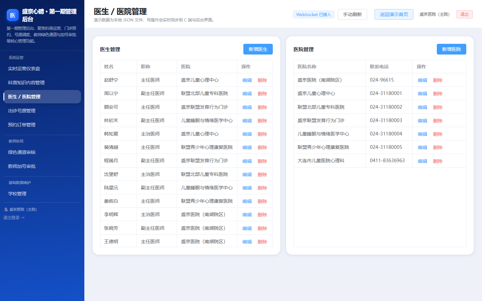Go to 出诊号源管理
The width and height of the screenshot is (482, 301).
click(42, 111)
